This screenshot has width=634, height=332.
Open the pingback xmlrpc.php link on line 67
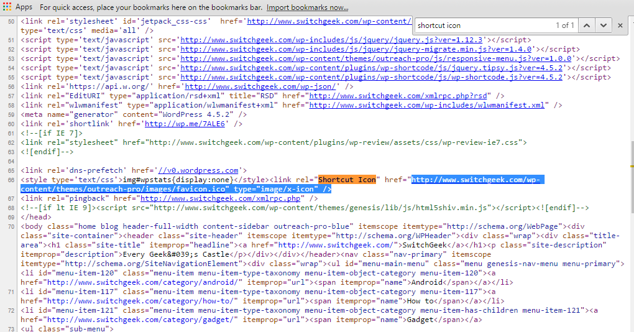click(x=221, y=198)
